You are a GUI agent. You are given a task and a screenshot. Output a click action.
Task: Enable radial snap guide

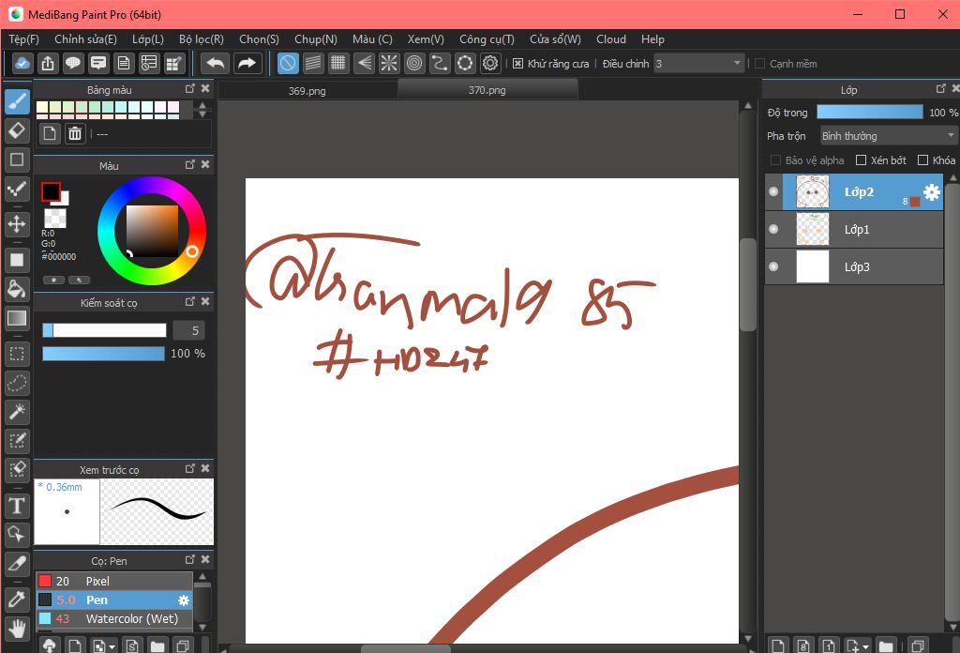coord(389,63)
